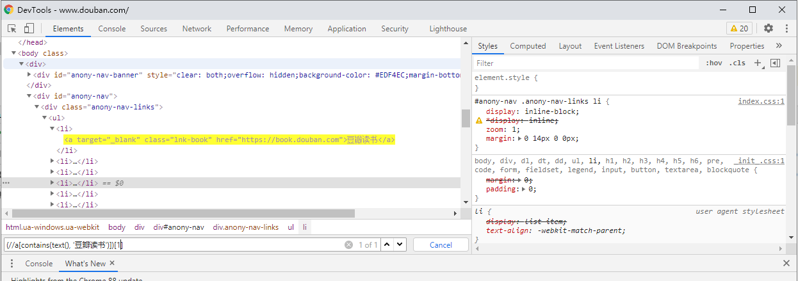Image resolution: width=798 pixels, height=281 pixels.
Task: Go to previous search result arrow
Action: (387, 245)
